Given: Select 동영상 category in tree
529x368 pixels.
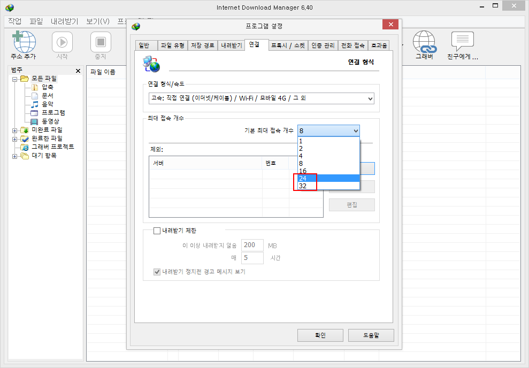Looking at the screenshot, I should point(50,121).
